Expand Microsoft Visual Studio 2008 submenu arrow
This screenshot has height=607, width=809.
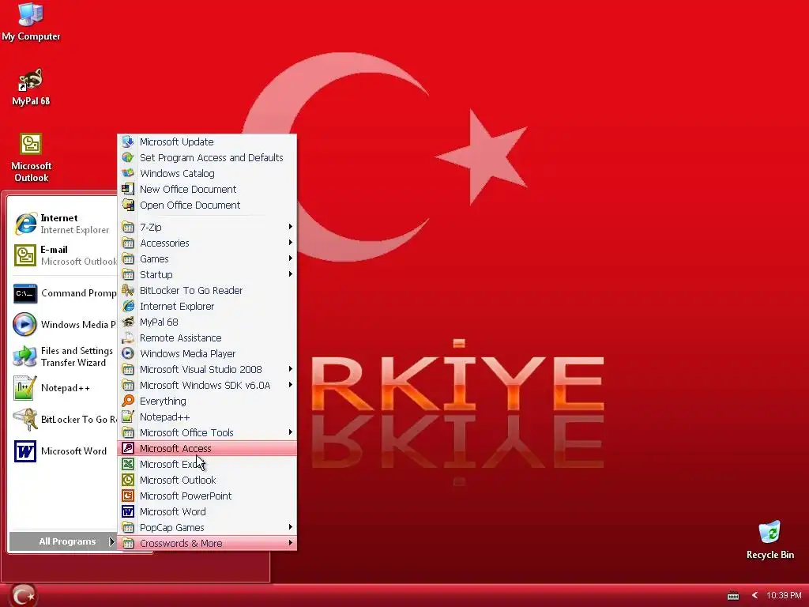(x=291, y=369)
